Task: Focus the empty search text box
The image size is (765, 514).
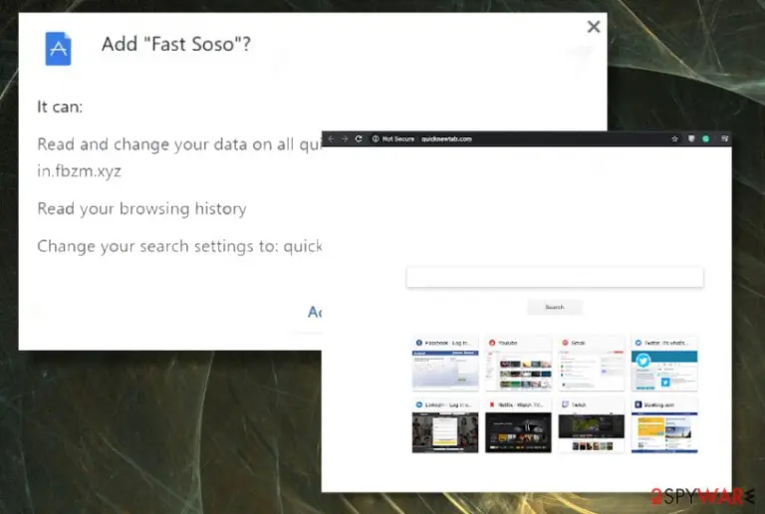Action: [x=555, y=277]
